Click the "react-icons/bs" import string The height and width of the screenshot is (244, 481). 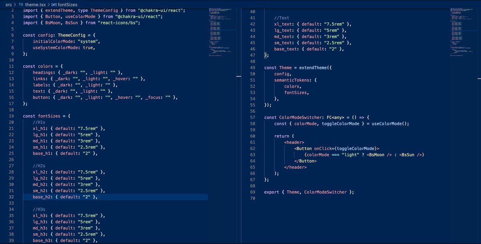pos(118,23)
